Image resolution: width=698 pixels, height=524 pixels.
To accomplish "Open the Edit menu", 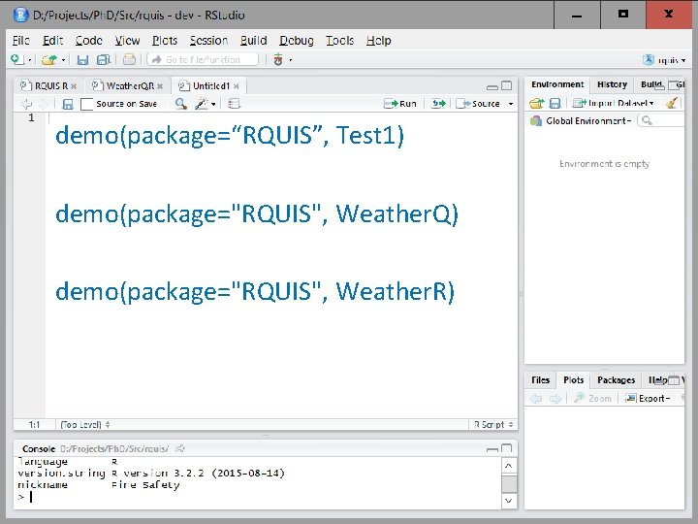I will coord(52,41).
